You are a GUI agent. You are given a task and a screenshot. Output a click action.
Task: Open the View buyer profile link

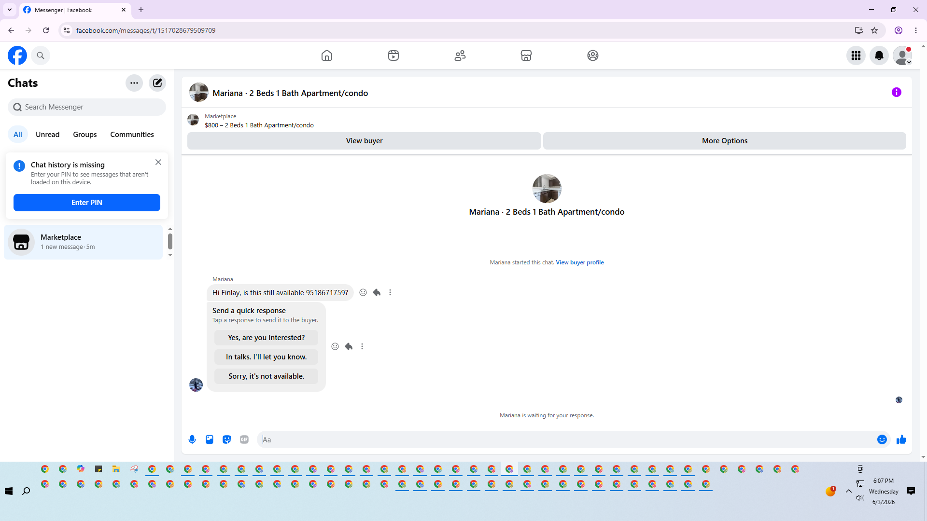[x=580, y=262]
